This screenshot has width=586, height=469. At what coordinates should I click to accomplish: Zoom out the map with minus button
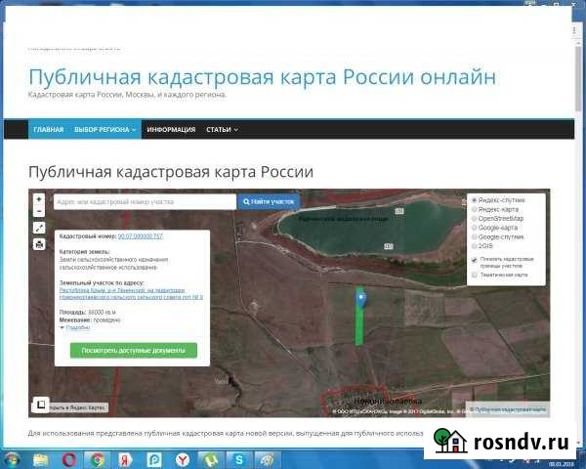click(39, 211)
